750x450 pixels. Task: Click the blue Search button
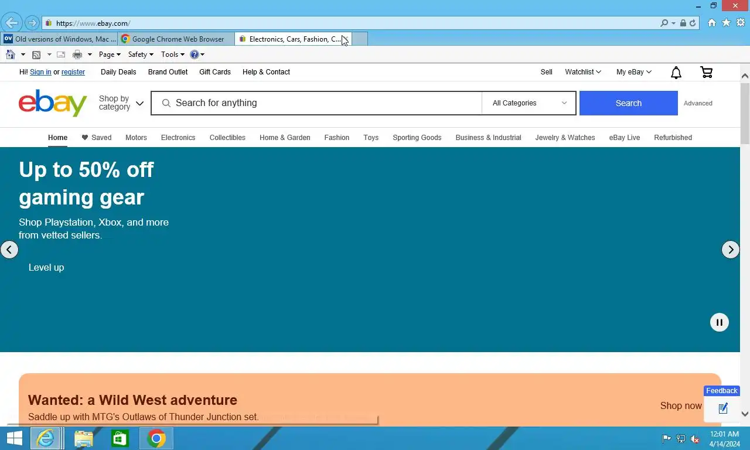629,103
